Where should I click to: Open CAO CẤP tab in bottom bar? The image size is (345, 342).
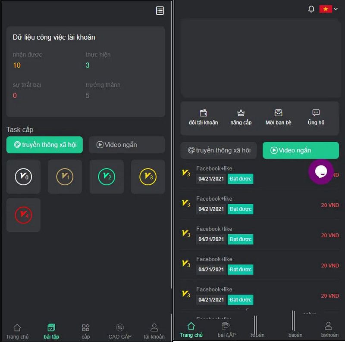(x=120, y=331)
